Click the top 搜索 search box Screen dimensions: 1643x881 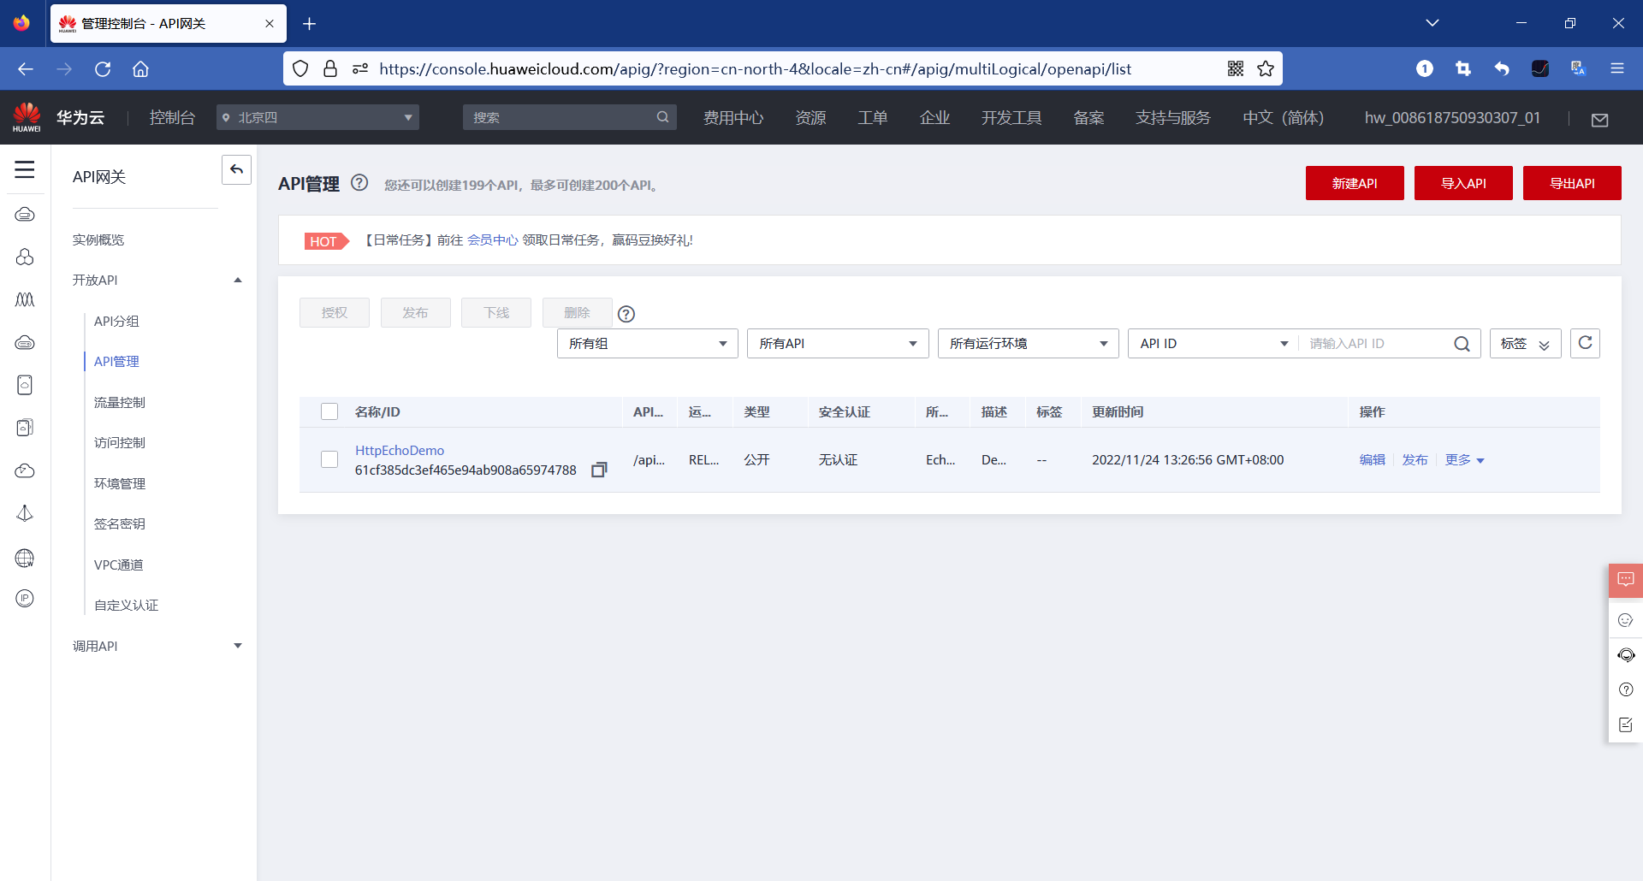tap(570, 117)
